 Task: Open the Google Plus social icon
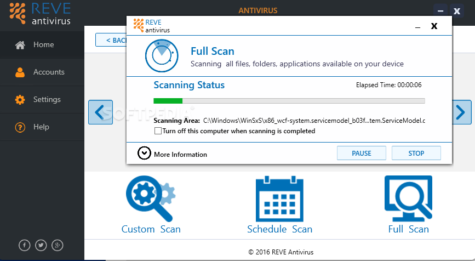(58, 245)
